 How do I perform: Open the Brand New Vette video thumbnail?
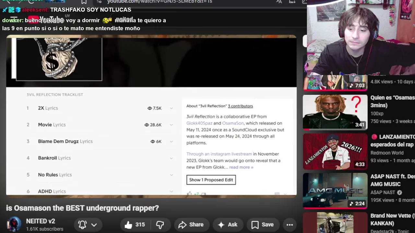[335, 223]
